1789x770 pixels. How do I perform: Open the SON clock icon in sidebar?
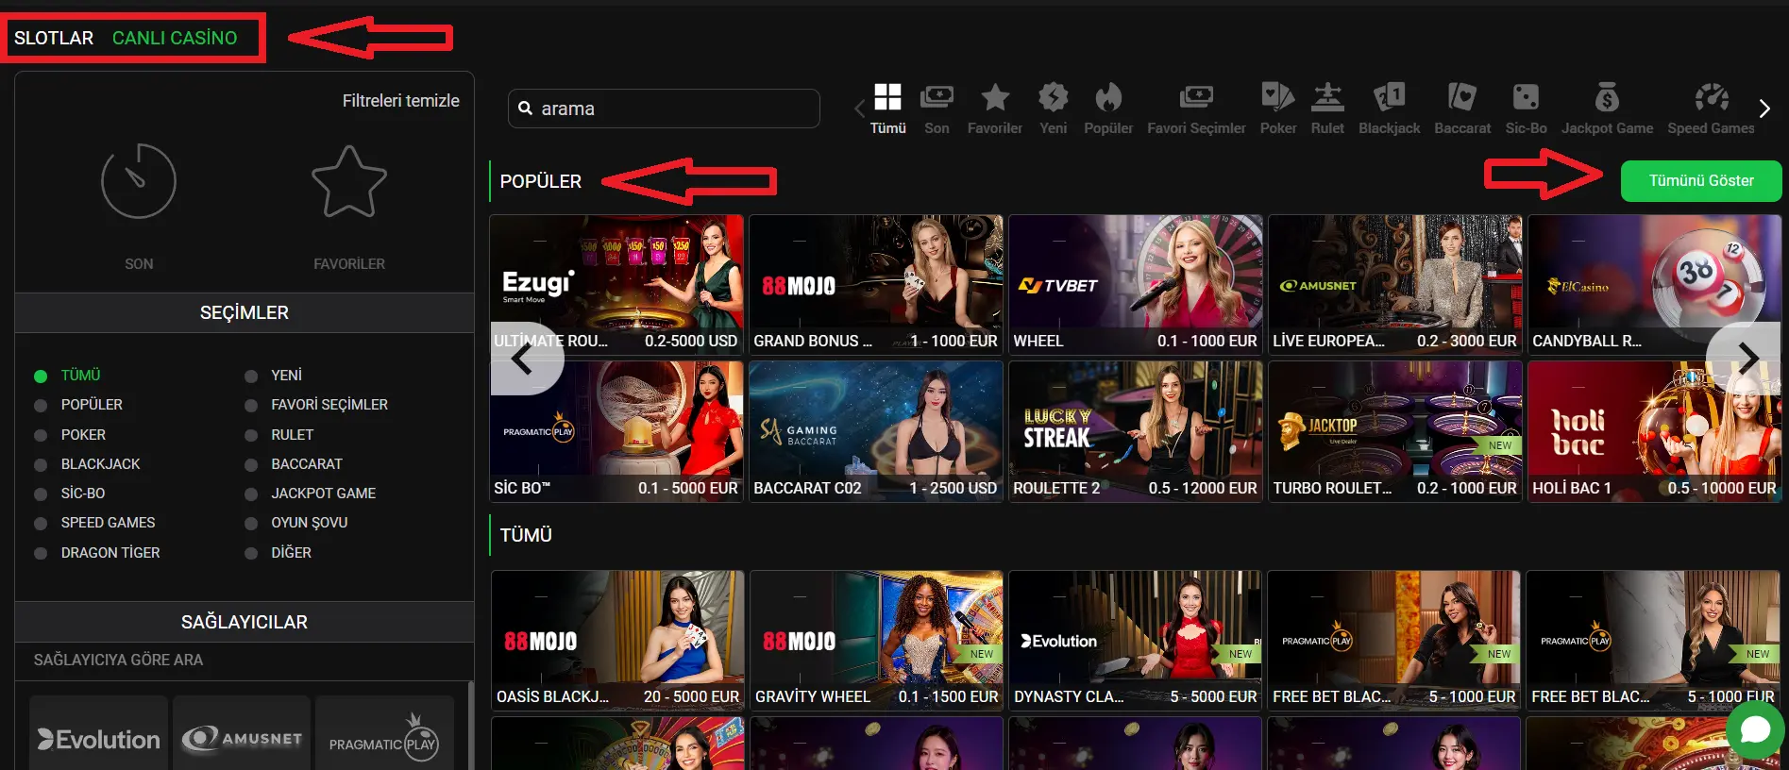(139, 181)
